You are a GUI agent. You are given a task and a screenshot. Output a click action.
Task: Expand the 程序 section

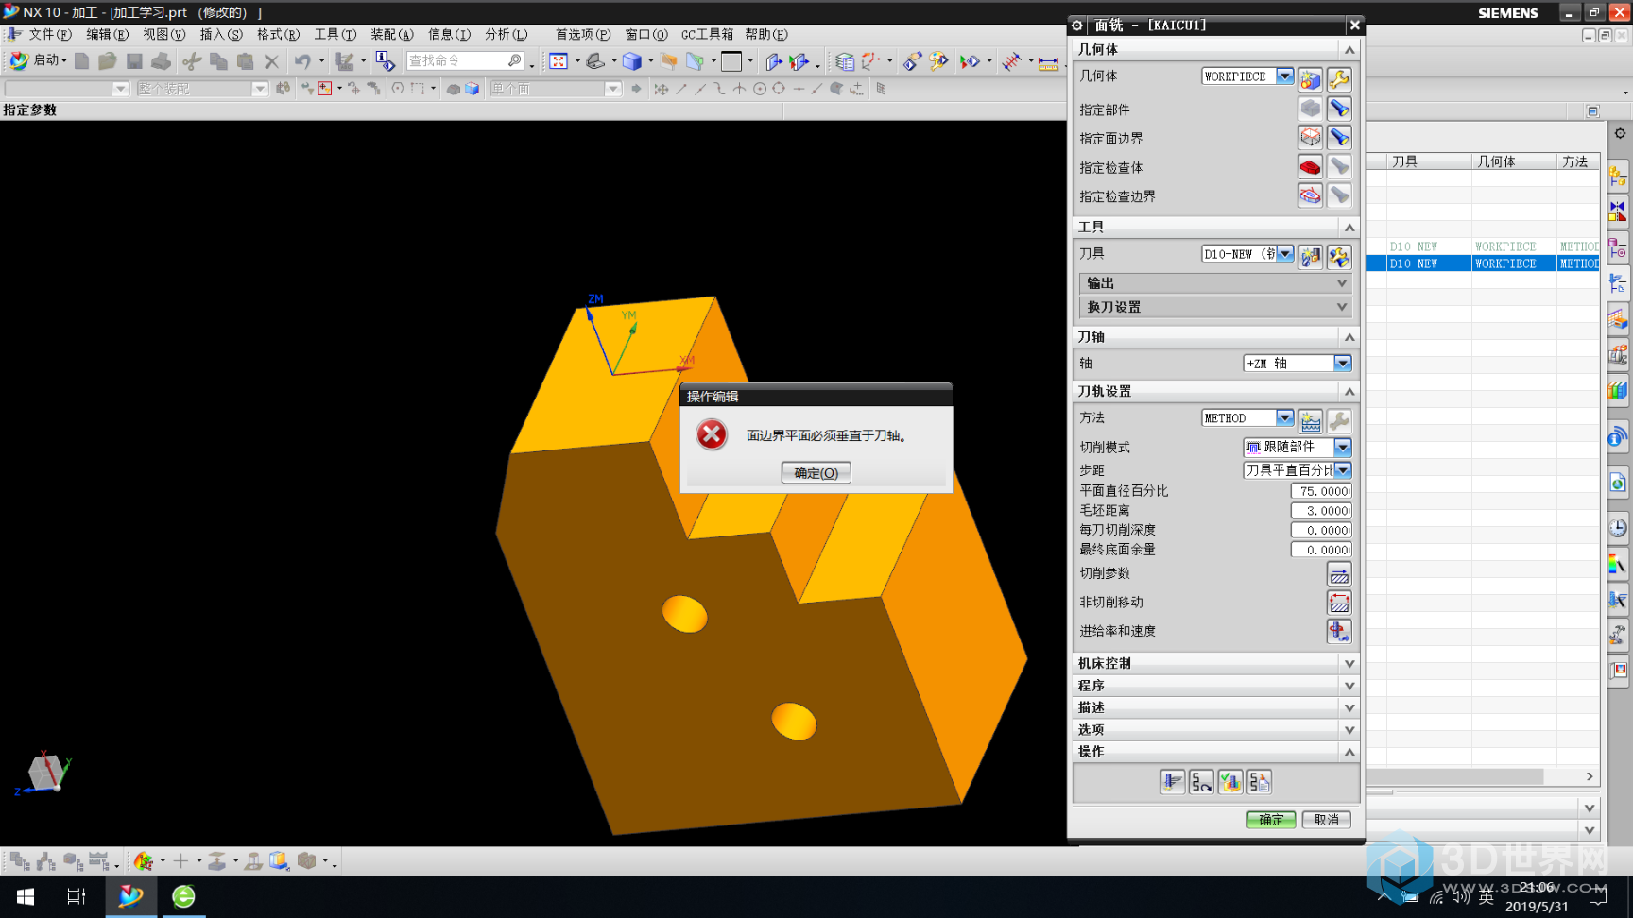pyautogui.click(x=1215, y=686)
